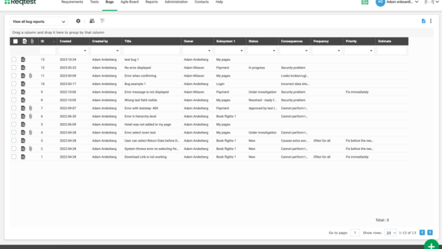Screen dimensions: 442x249
Task: Open the Help menu link
Action: click(220, 2)
